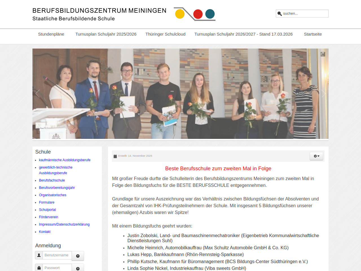
Task: Click the slideshow icon in banner corner
Action: tap(323, 54)
